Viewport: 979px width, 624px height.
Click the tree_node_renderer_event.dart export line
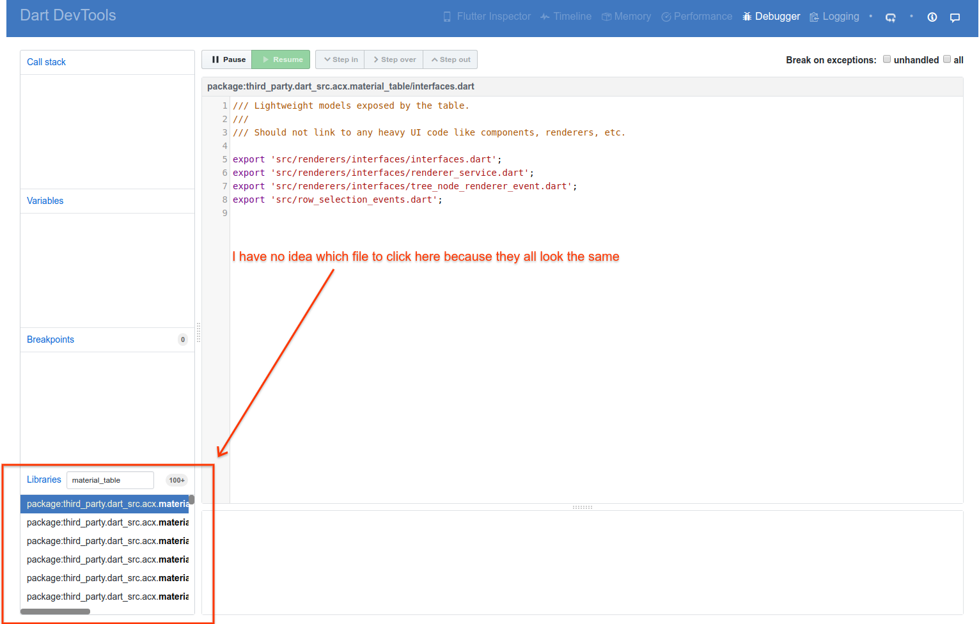click(x=405, y=186)
